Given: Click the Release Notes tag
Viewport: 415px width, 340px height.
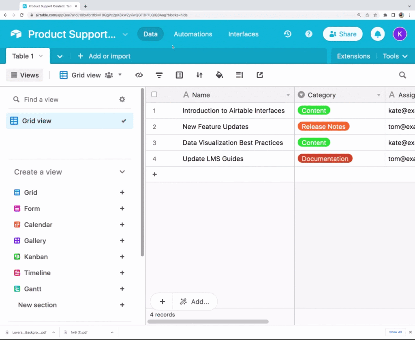Looking at the screenshot, I should (x=323, y=127).
